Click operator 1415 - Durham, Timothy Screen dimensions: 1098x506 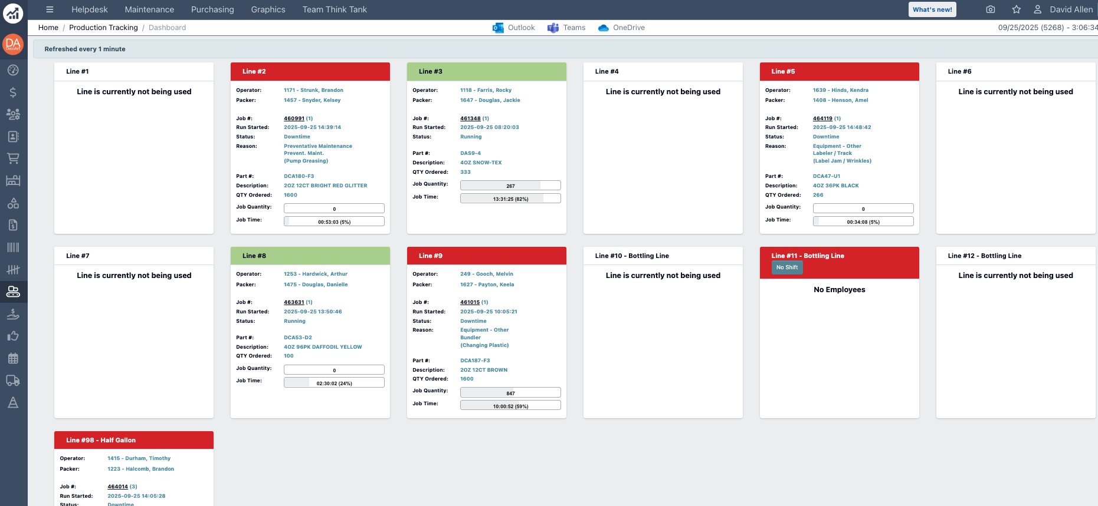(139, 458)
